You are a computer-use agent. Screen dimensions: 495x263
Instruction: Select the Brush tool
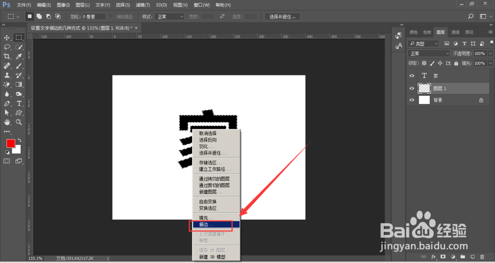(19, 66)
